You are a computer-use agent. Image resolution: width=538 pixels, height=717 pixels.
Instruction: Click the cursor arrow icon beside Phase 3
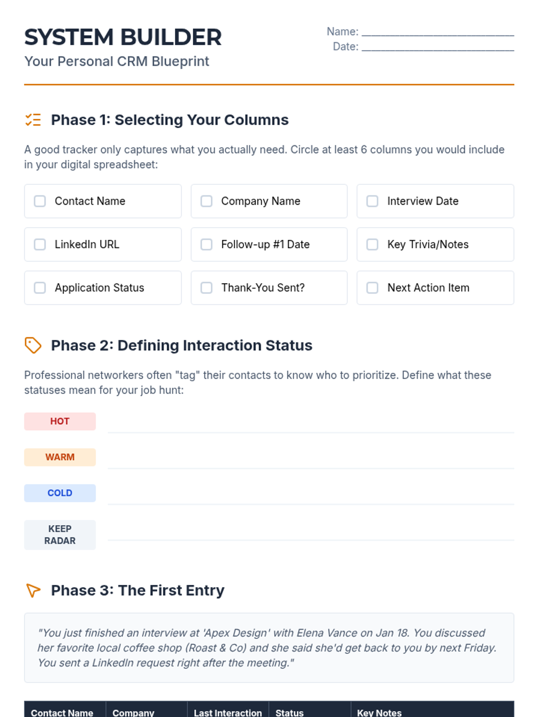pyautogui.click(x=33, y=590)
